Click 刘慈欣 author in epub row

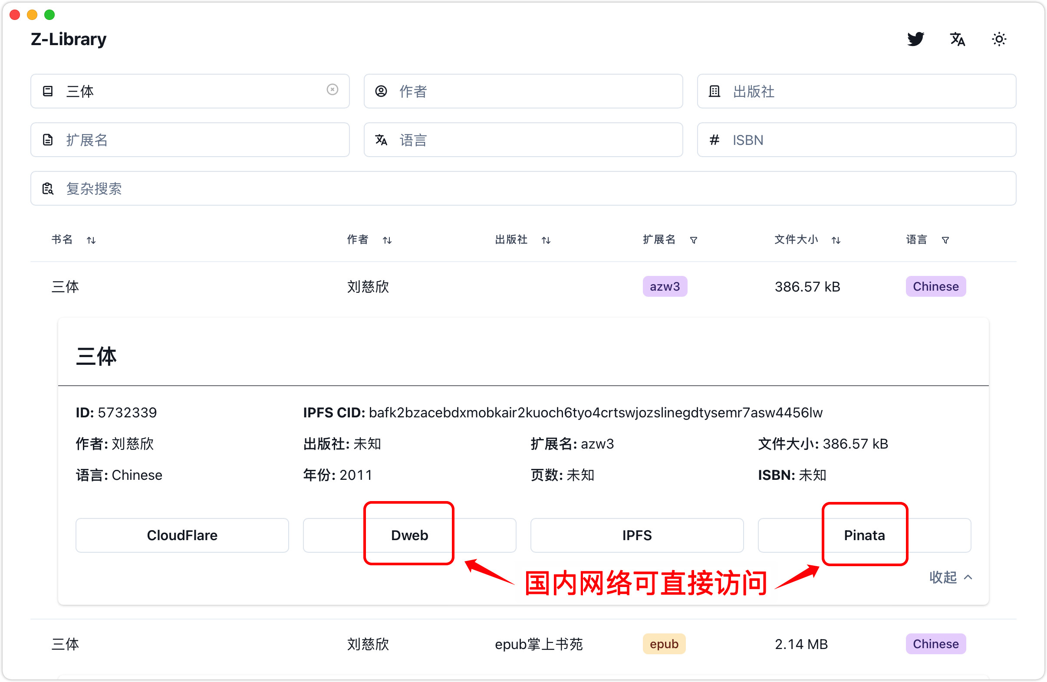[x=368, y=644]
